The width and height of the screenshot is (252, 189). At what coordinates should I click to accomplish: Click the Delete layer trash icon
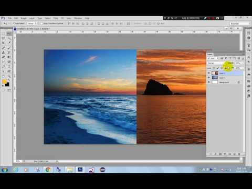pyautogui.click(x=239, y=154)
